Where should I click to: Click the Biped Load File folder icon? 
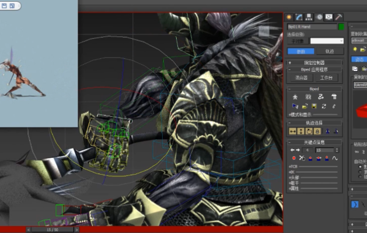[305, 107]
